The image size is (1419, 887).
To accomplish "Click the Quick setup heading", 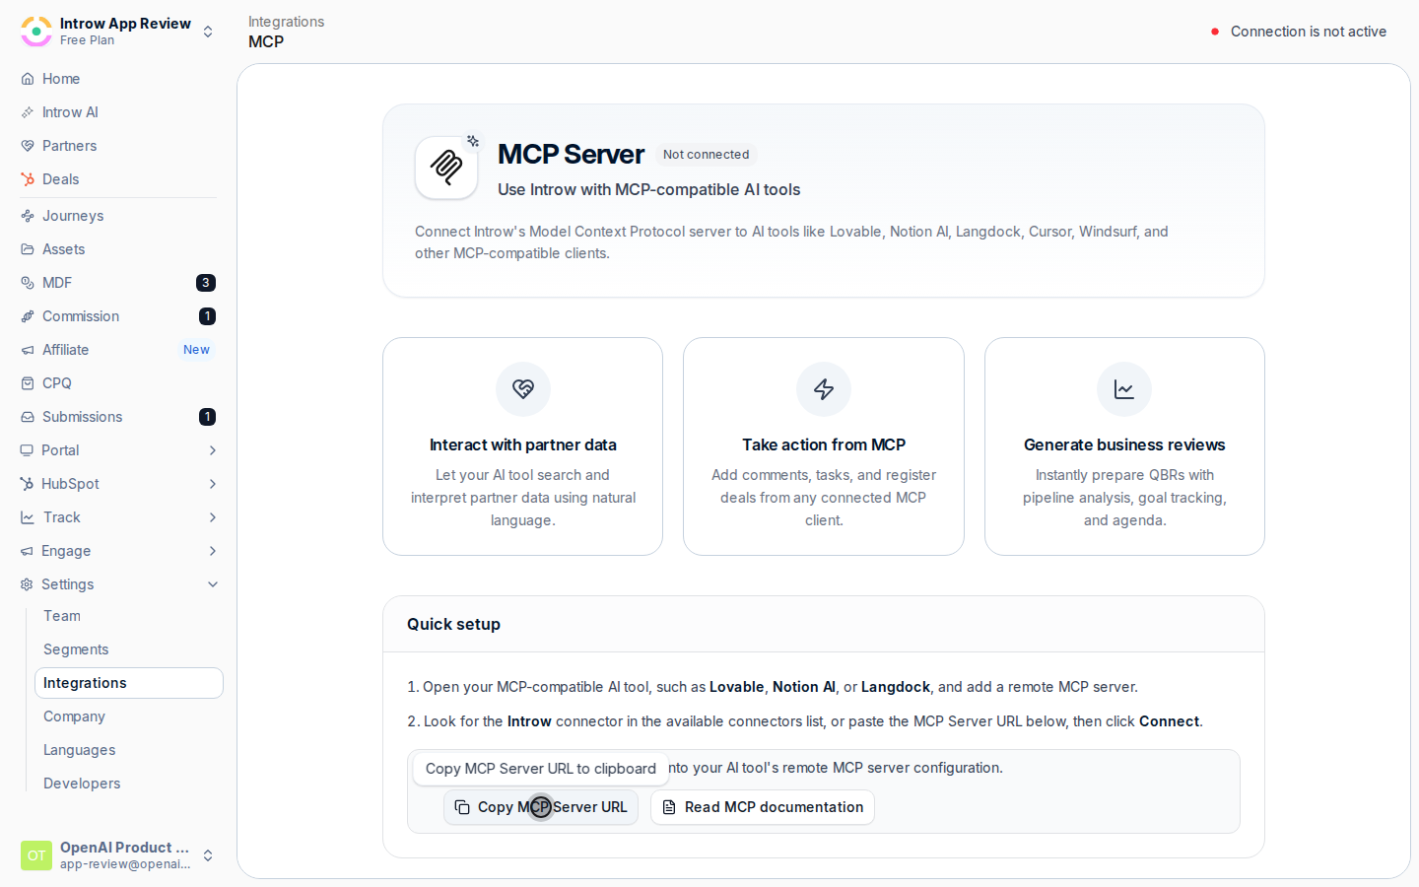I will (453, 624).
